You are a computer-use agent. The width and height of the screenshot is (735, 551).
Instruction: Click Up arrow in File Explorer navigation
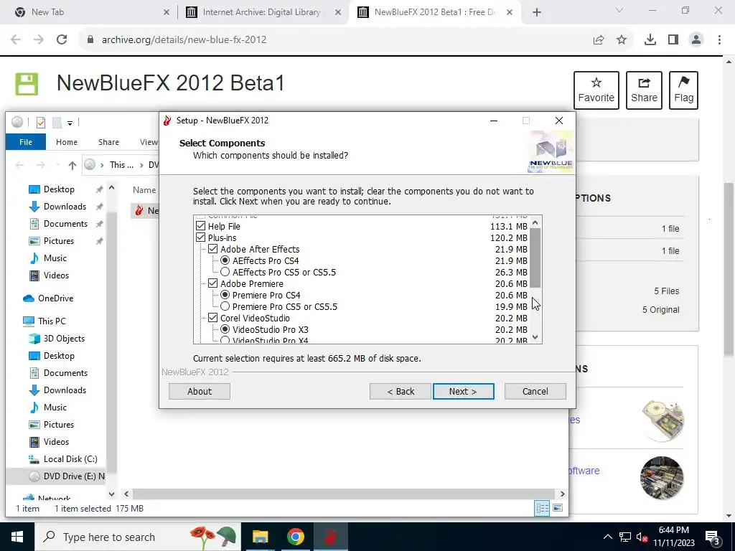[x=72, y=165]
